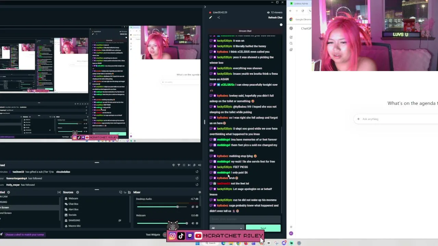Click the green Send button
This screenshot has width=438, height=246.
click(x=263, y=228)
